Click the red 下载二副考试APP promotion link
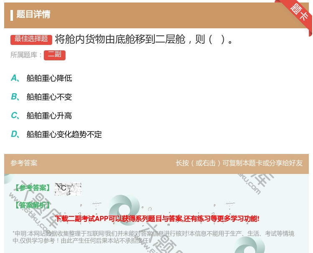 point(157,219)
